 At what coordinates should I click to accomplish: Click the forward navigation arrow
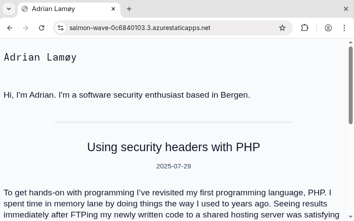coord(26,28)
